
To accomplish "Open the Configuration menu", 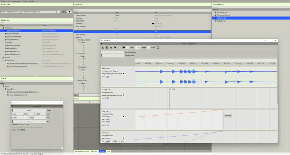I will [16, 1].
